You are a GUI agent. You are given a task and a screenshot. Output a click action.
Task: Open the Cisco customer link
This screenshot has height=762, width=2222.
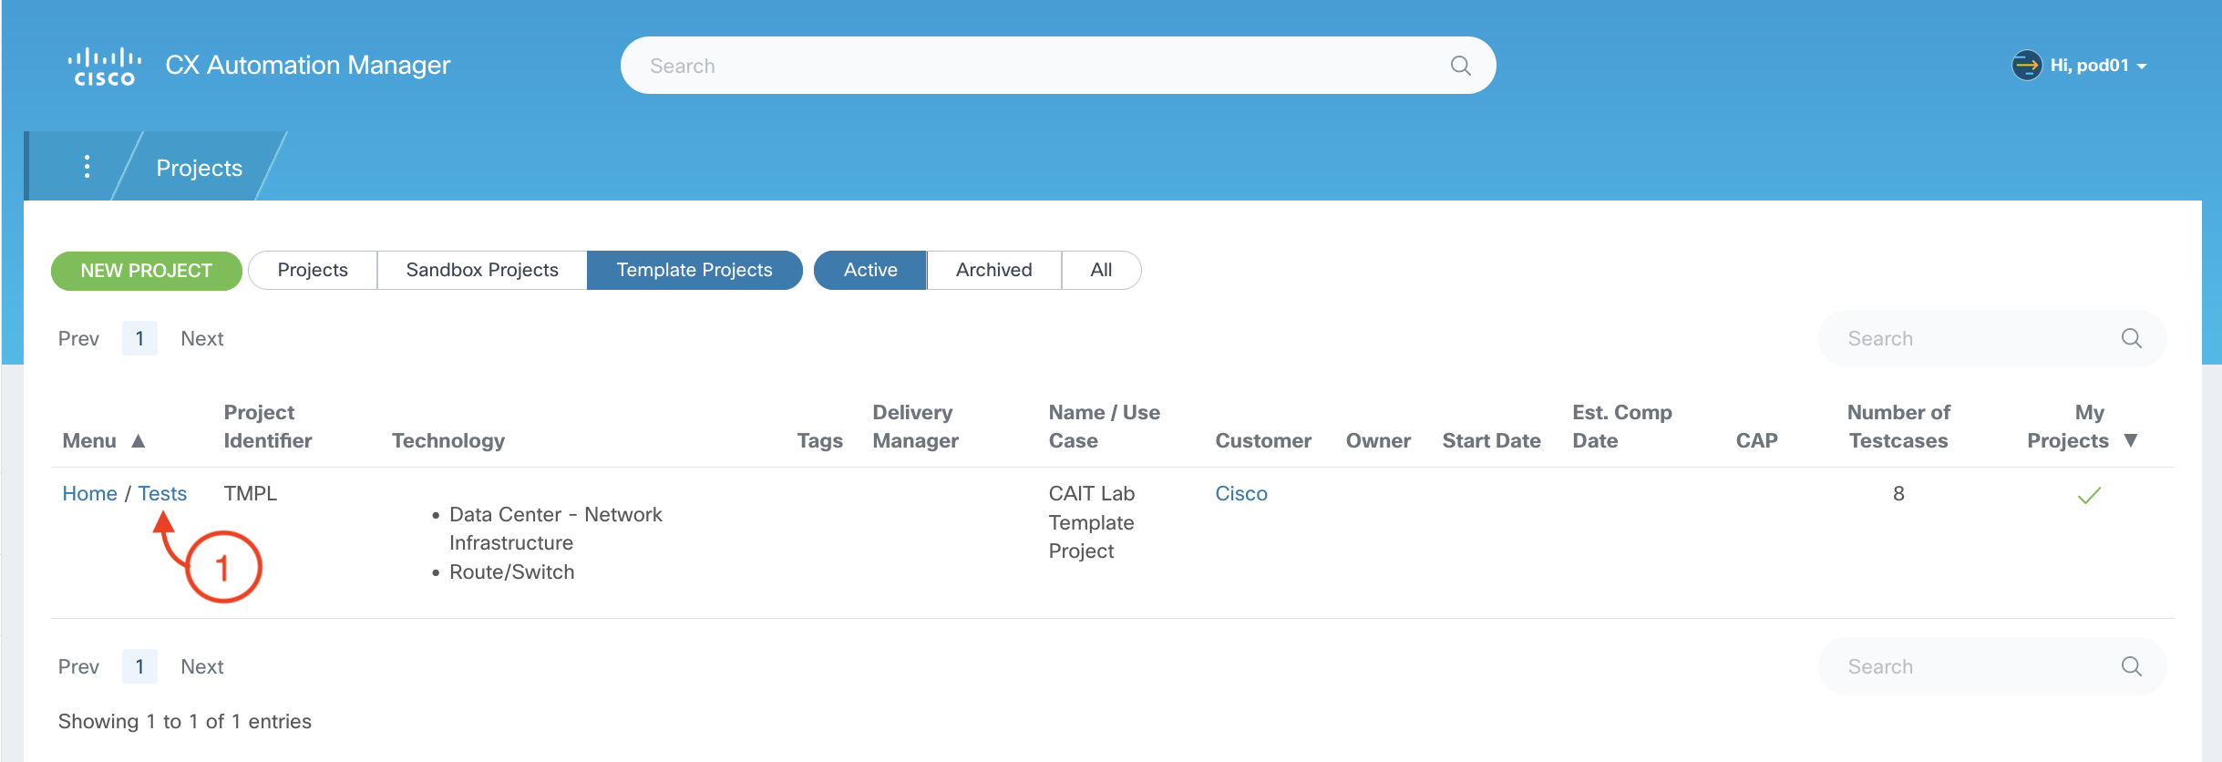(1240, 494)
